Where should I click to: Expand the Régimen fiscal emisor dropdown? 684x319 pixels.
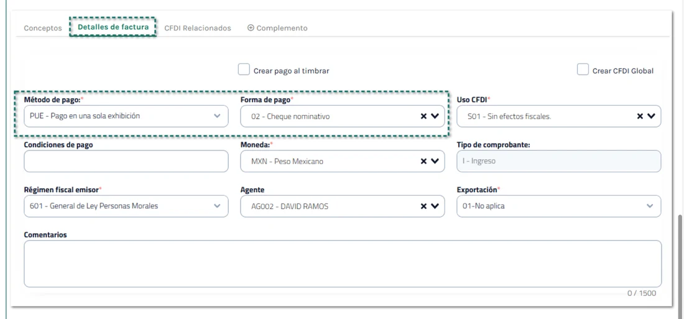(x=126, y=206)
